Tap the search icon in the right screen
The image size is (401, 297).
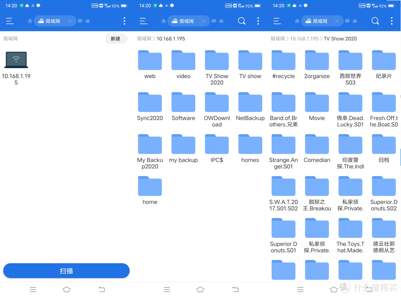(375, 21)
